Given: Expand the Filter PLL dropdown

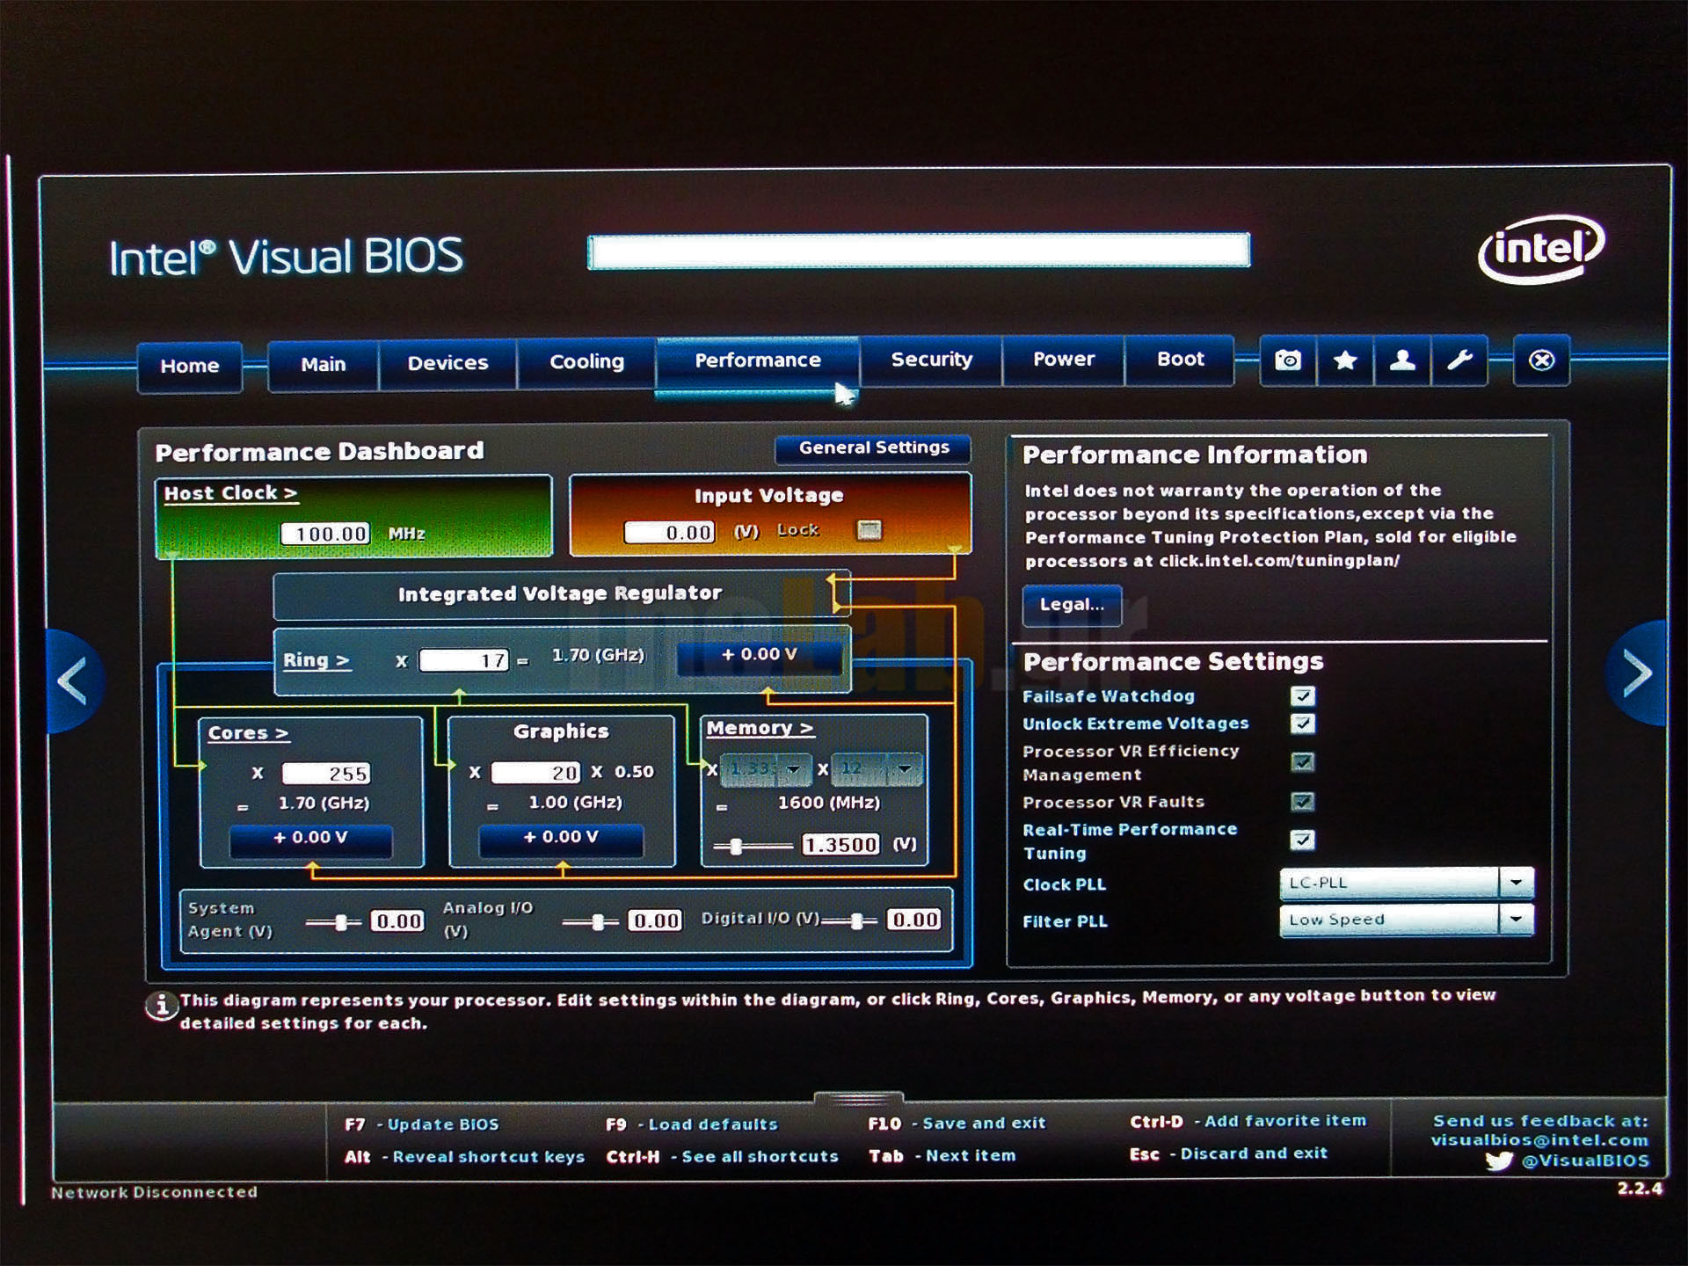Looking at the screenshot, I should point(1516,920).
